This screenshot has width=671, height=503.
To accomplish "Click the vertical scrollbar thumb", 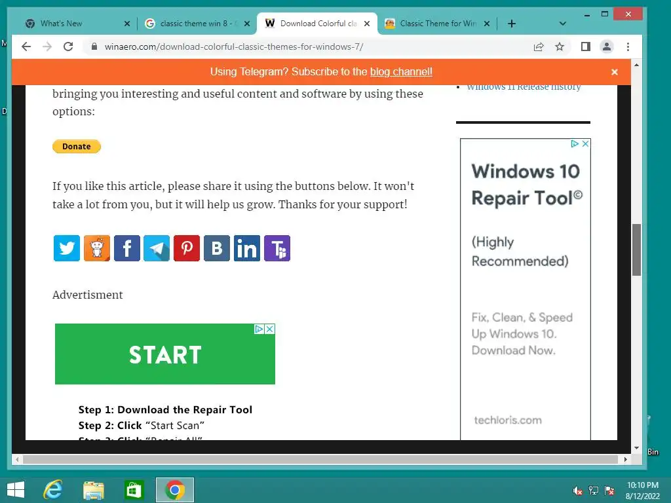I will point(636,250).
